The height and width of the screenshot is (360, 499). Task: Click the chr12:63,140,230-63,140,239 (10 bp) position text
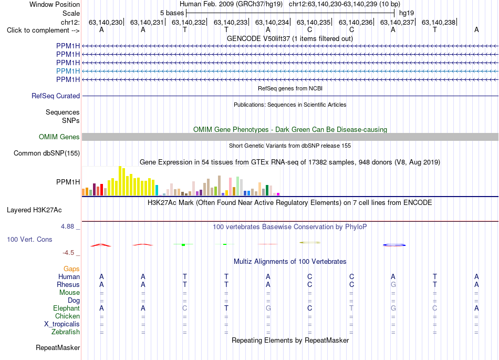tap(345, 4)
